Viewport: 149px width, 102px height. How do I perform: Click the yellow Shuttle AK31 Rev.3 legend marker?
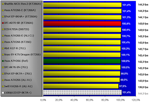point(3,4)
